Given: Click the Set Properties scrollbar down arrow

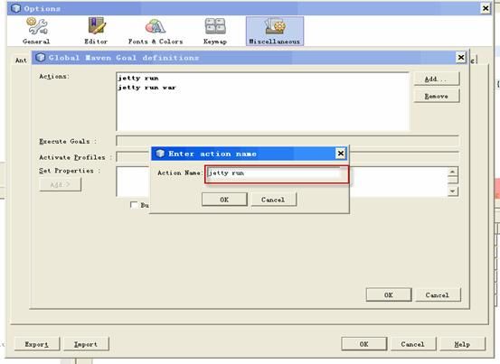Looking at the screenshot, I should tap(453, 191).
